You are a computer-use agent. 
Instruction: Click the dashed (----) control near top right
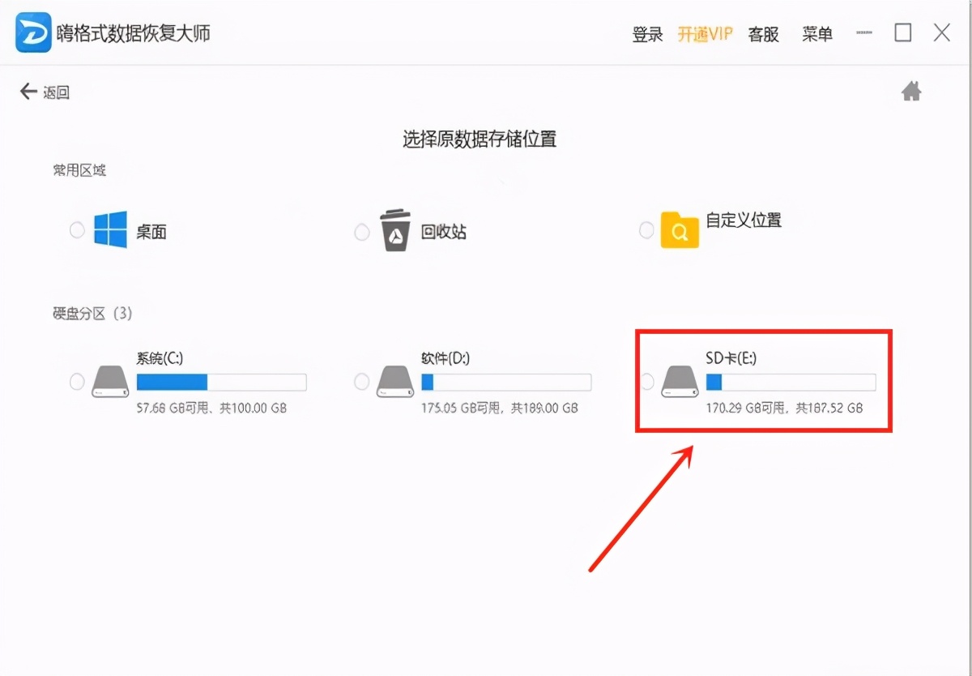(x=863, y=33)
